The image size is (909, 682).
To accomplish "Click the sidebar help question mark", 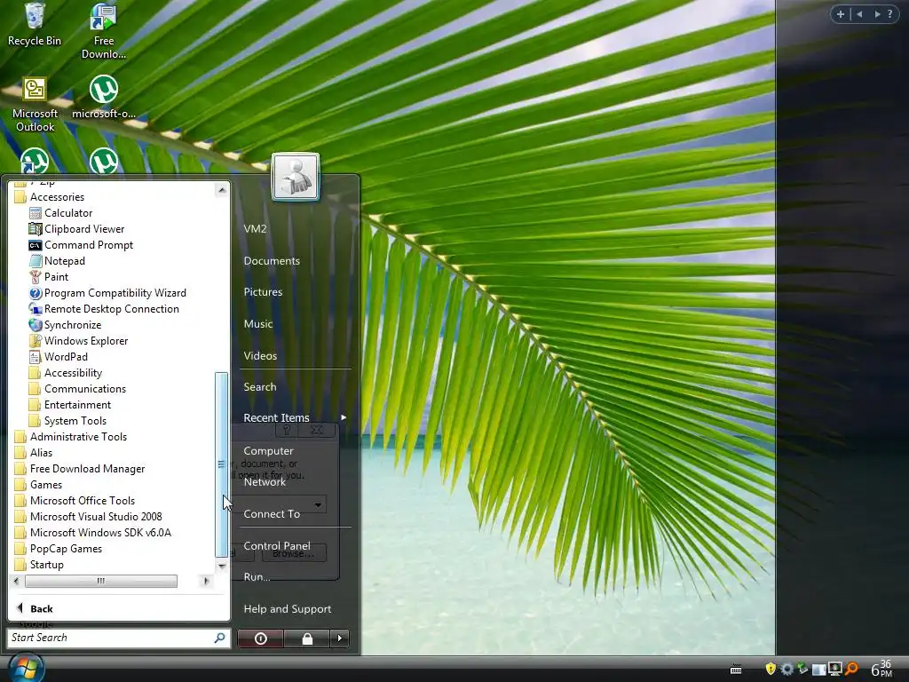I will click(x=889, y=14).
